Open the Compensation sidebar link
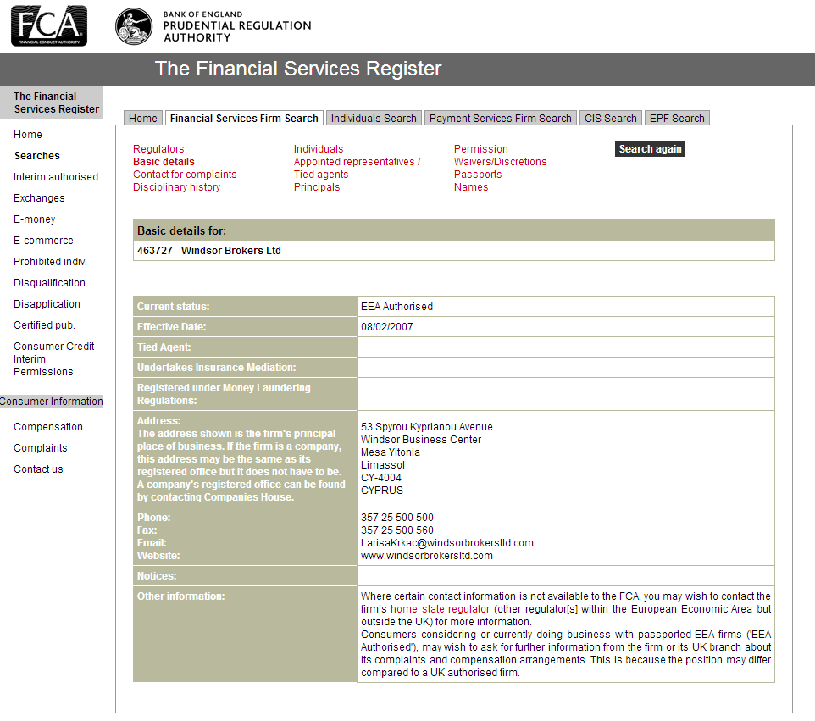Screen dimensions: 815x721 [x=47, y=427]
